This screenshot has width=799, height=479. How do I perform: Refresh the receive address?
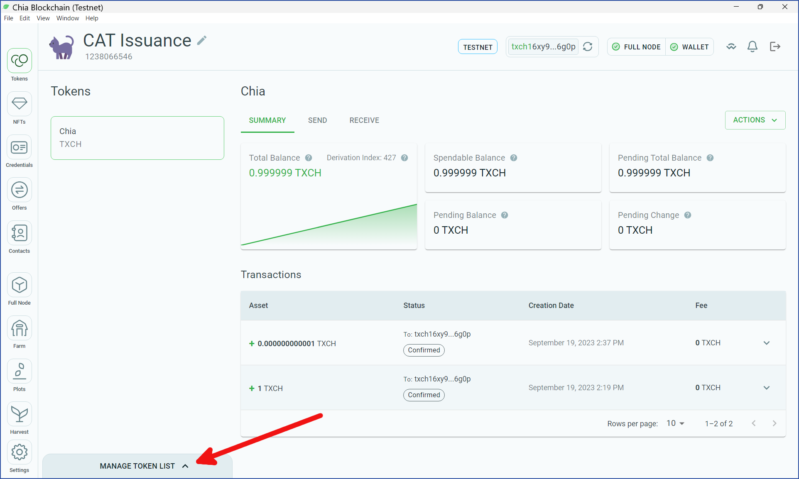click(588, 46)
